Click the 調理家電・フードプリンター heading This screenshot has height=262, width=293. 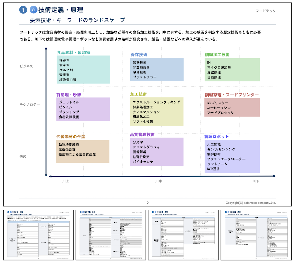pyautogui.click(x=231, y=95)
